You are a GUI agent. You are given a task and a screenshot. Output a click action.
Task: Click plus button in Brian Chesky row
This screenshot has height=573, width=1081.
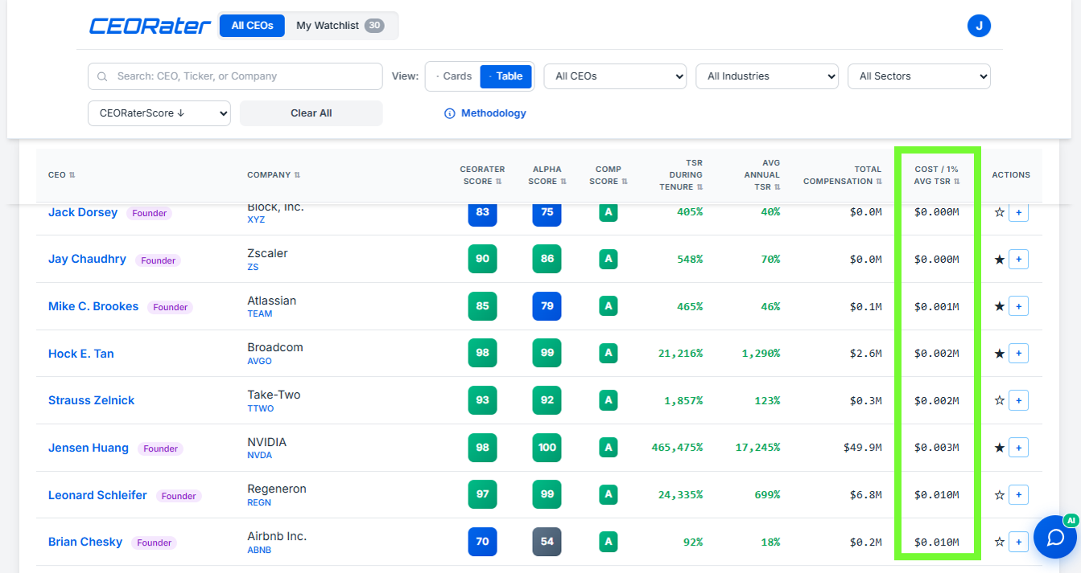click(1018, 542)
